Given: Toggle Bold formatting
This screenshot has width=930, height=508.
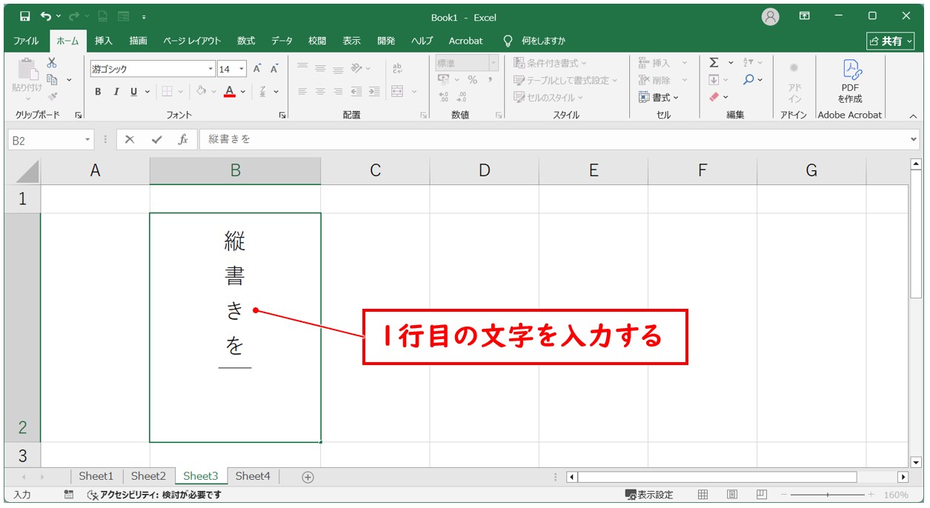Looking at the screenshot, I should pos(98,92).
